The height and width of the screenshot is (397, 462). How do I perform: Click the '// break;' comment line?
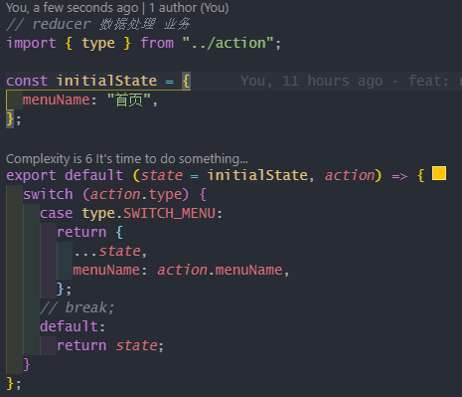pos(77,307)
